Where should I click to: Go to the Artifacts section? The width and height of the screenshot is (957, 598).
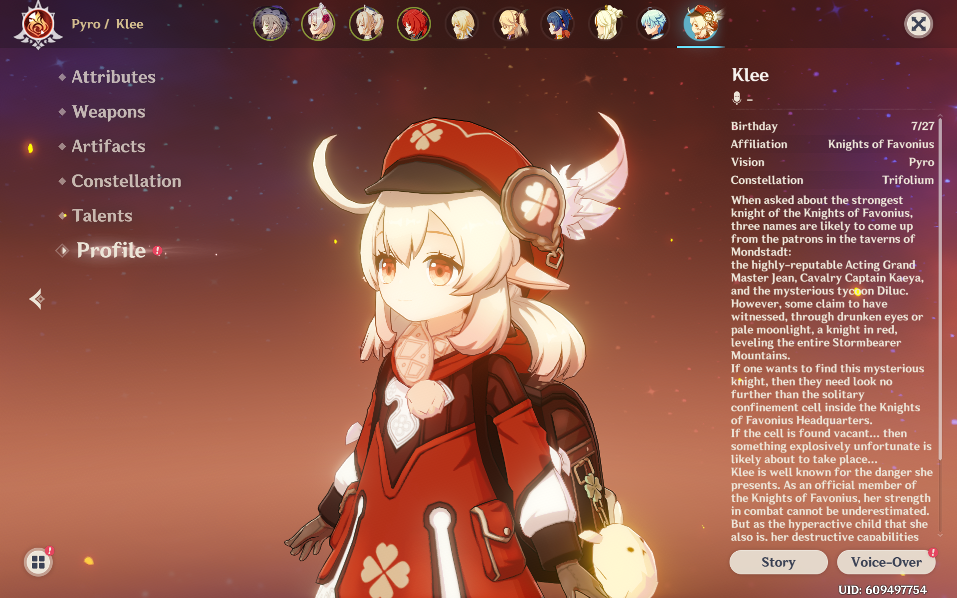pos(108,146)
